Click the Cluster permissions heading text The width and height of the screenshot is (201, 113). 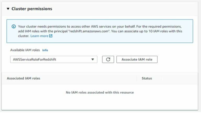(x=32, y=9)
